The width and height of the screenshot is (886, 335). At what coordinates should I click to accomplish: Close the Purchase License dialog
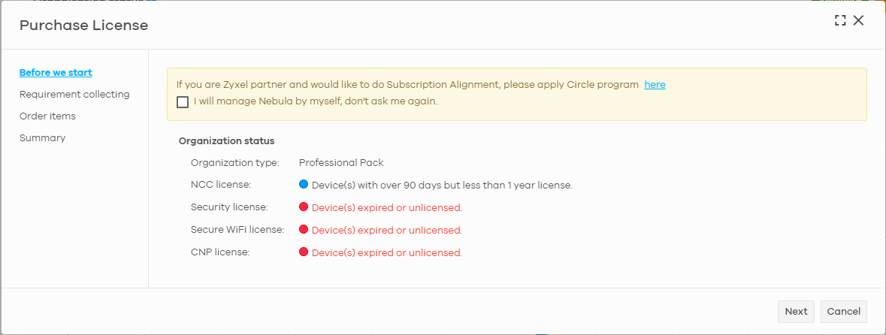(x=858, y=21)
